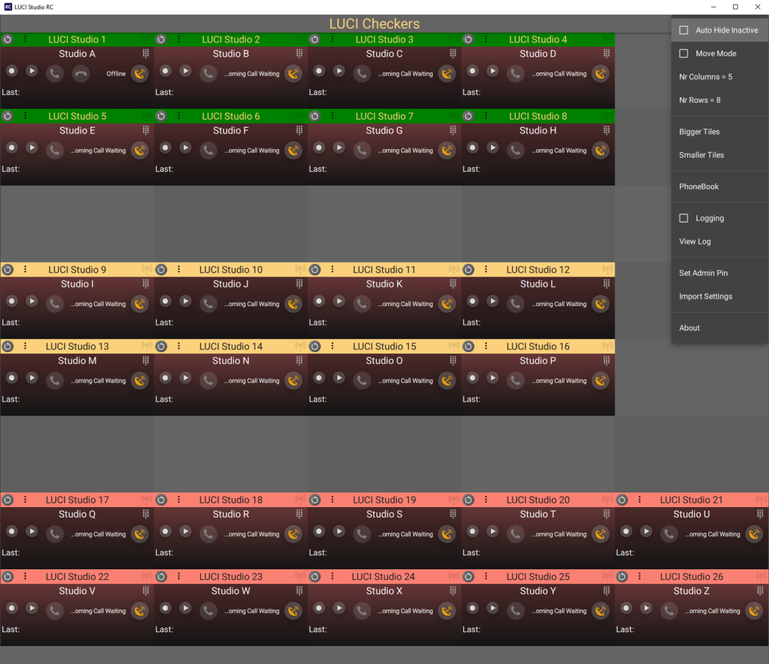Enable the Auto Hide Inactive checkbox
This screenshot has height=664, width=769.
[x=684, y=30]
